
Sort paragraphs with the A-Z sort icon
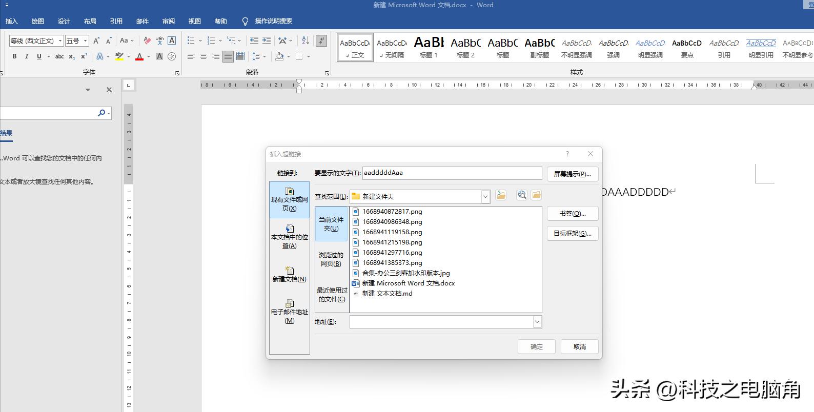tap(306, 40)
